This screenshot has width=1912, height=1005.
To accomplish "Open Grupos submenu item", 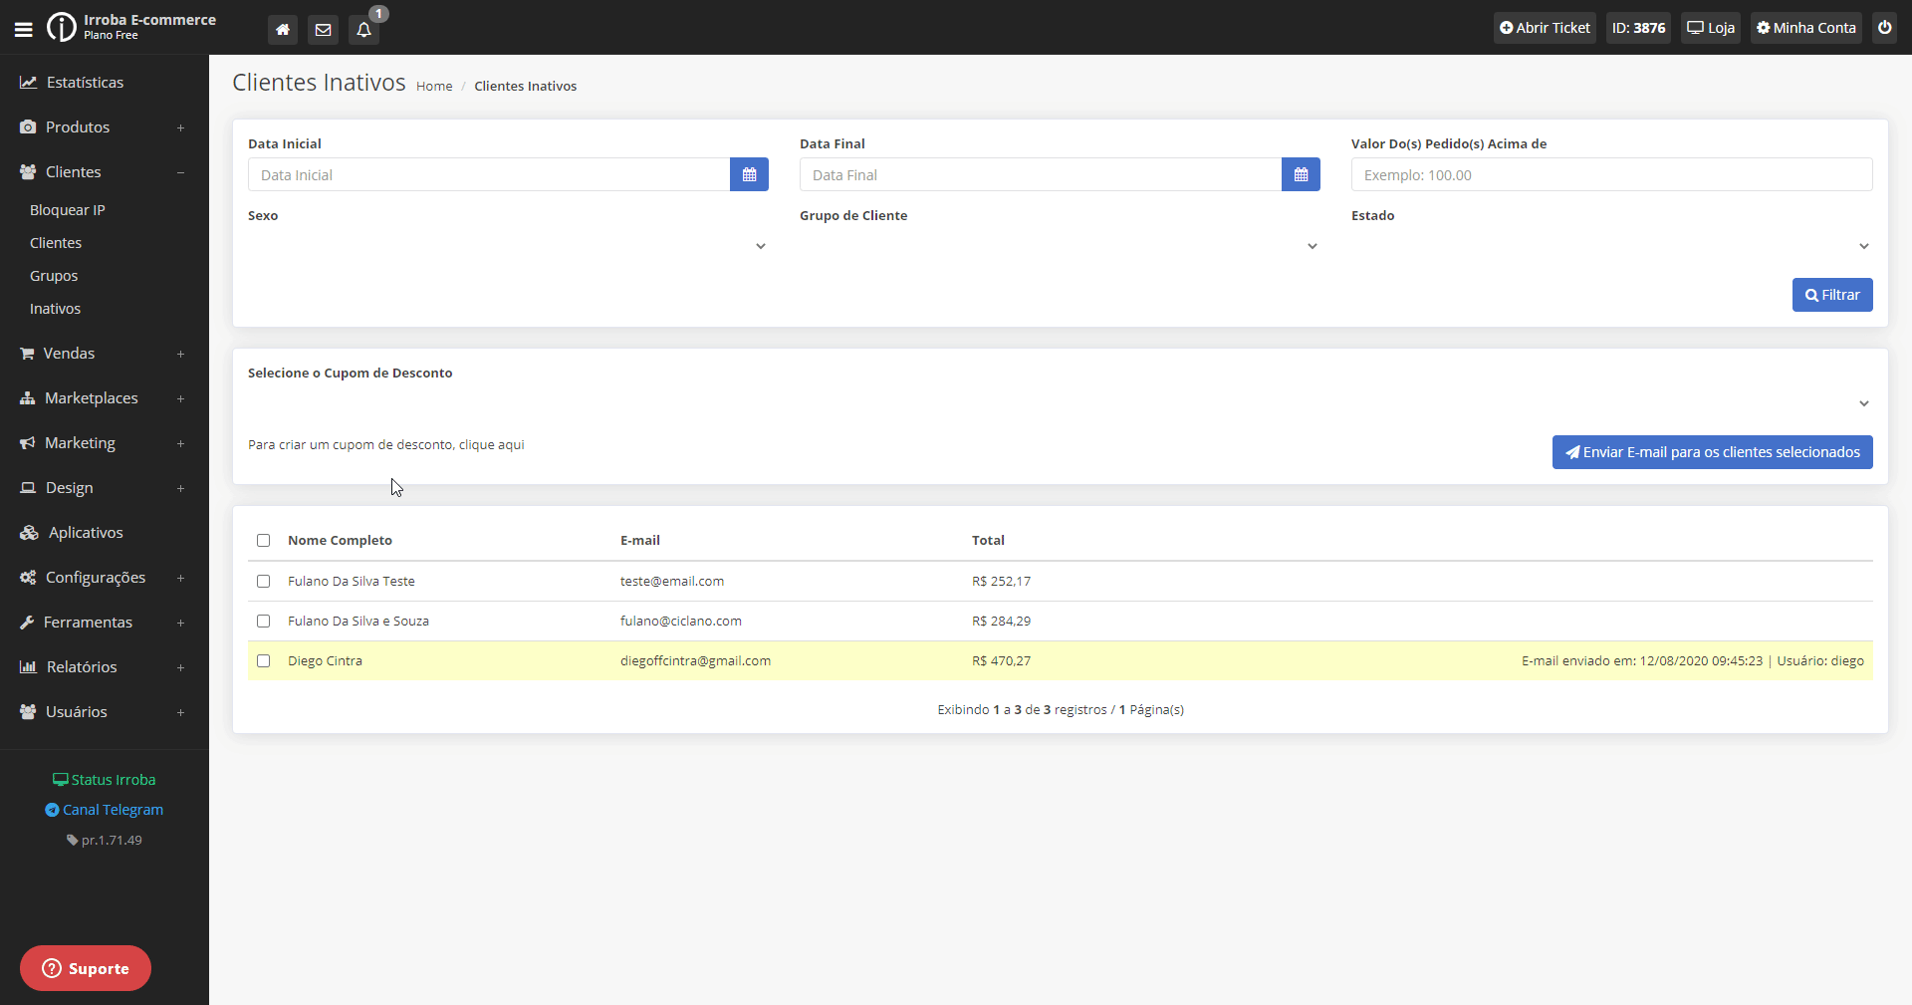I will pyautogui.click(x=54, y=276).
